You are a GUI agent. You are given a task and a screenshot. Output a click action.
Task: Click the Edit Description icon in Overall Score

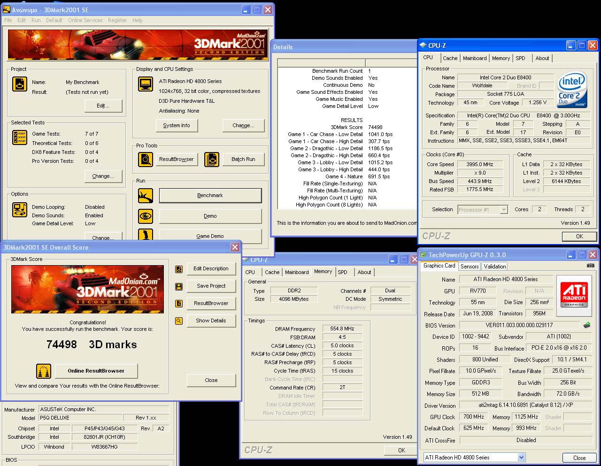tap(179, 269)
